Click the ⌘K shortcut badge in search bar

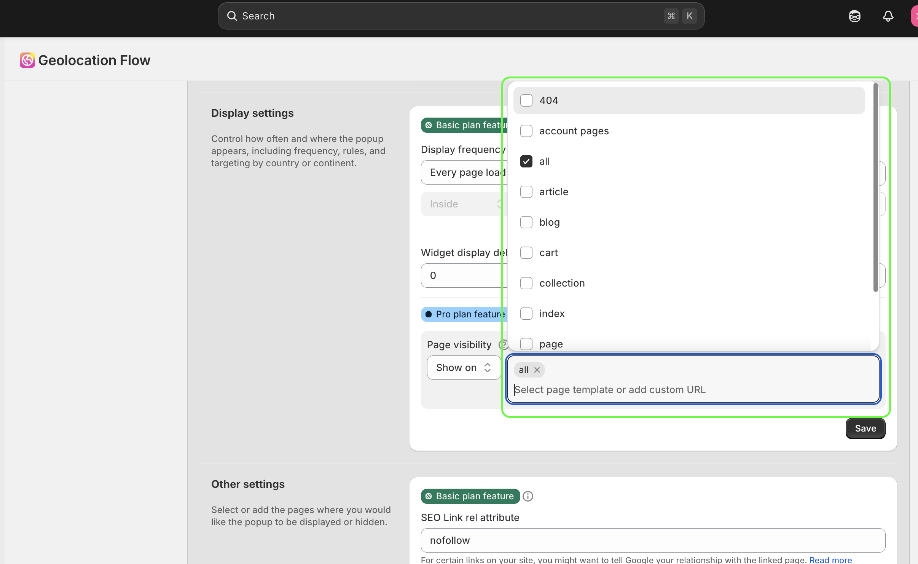(x=680, y=16)
